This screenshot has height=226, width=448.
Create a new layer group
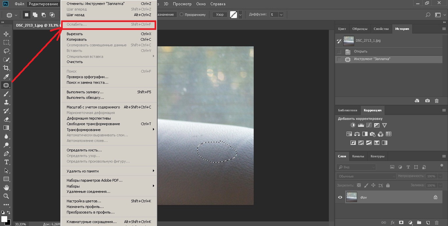coord(419,222)
